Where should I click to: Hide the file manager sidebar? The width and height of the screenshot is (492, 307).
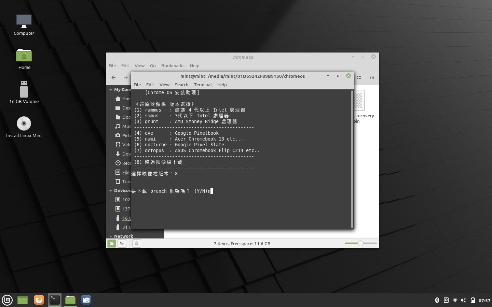[136, 244]
